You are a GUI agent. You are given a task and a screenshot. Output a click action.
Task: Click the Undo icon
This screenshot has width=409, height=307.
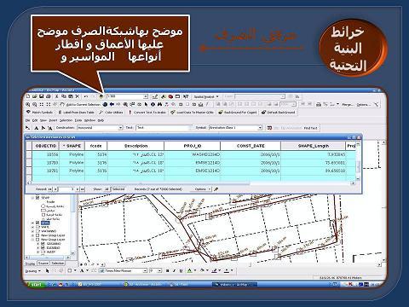pyautogui.click(x=86, y=96)
